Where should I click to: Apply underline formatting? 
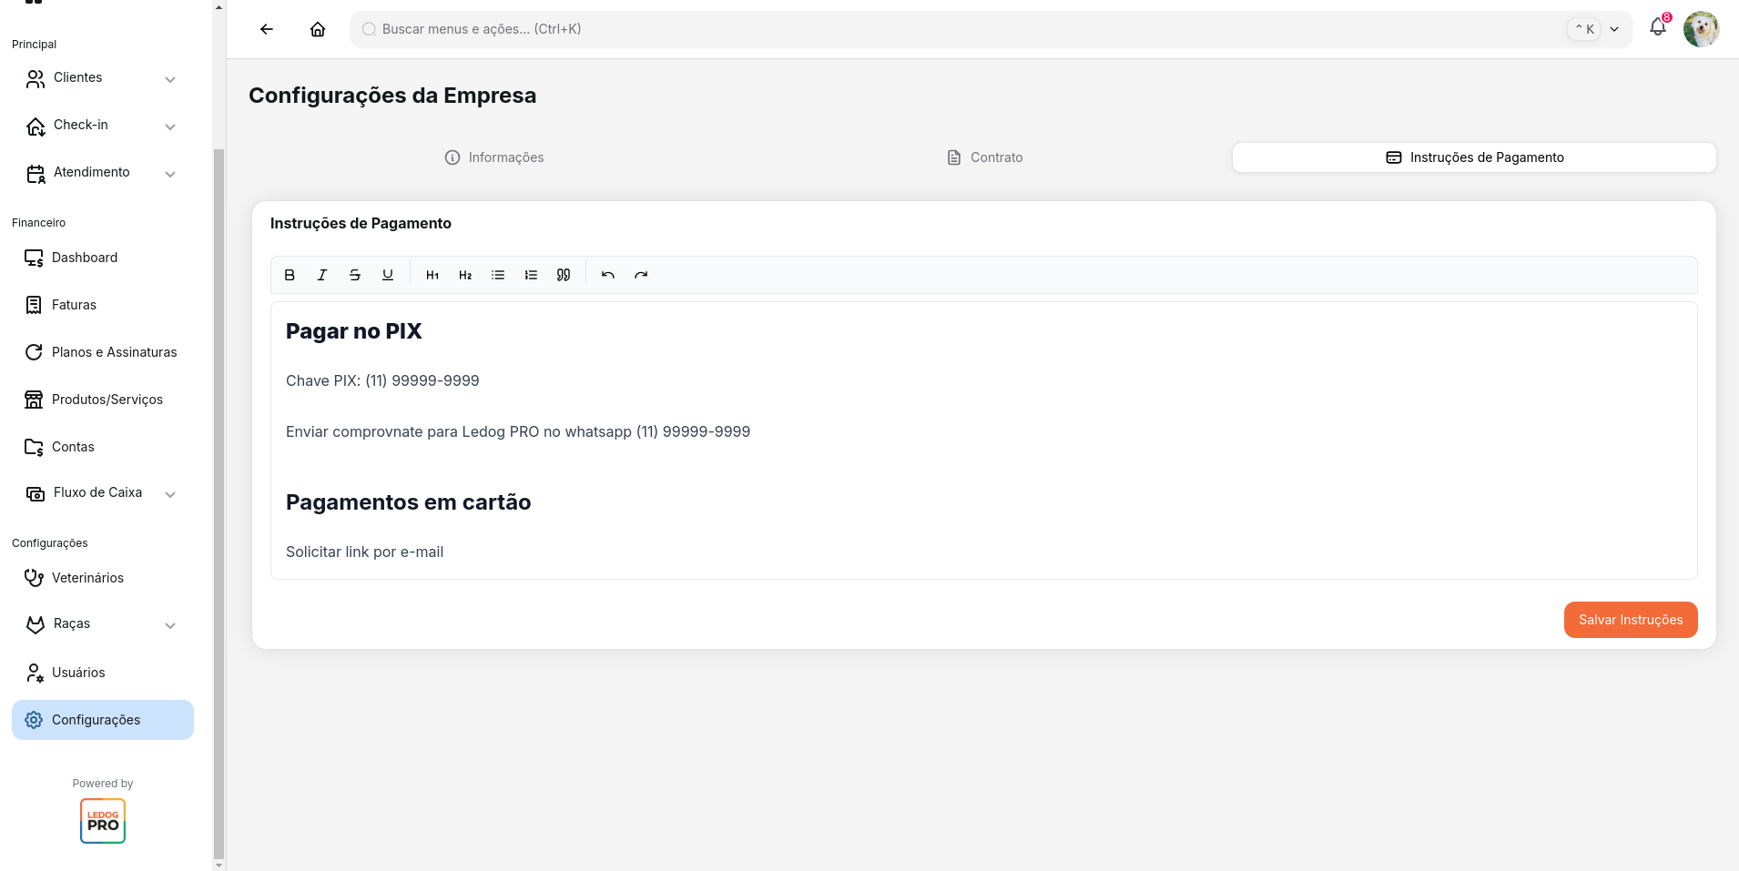[388, 275]
